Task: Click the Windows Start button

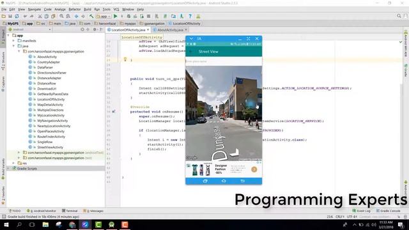Action: [6, 224]
